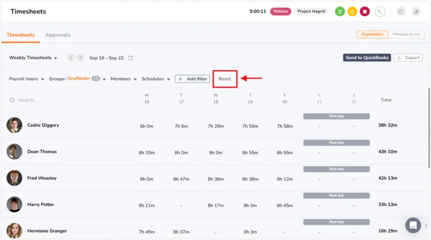Click the side chevron next to chat bubble
Viewport: 431px width, 240px height.
pos(426,226)
